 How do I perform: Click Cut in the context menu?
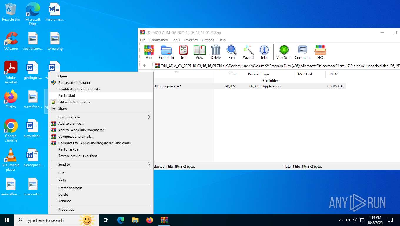click(101, 173)
